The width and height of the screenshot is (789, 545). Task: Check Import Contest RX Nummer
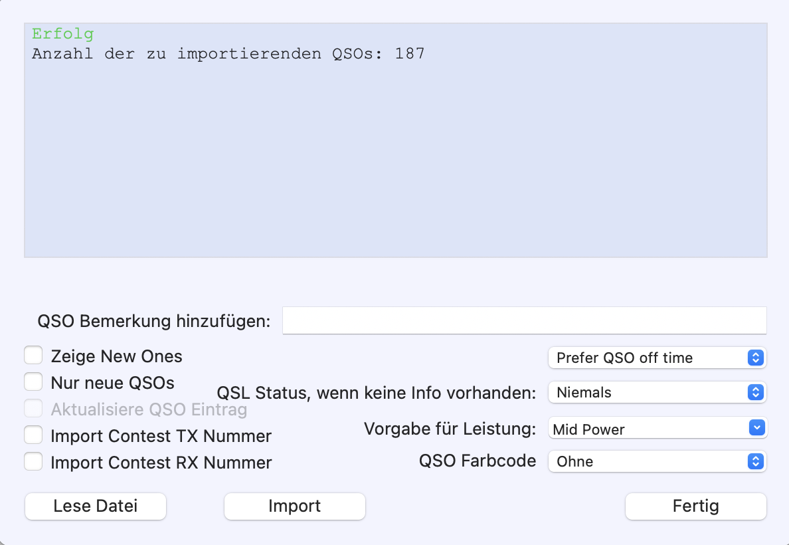33,461
